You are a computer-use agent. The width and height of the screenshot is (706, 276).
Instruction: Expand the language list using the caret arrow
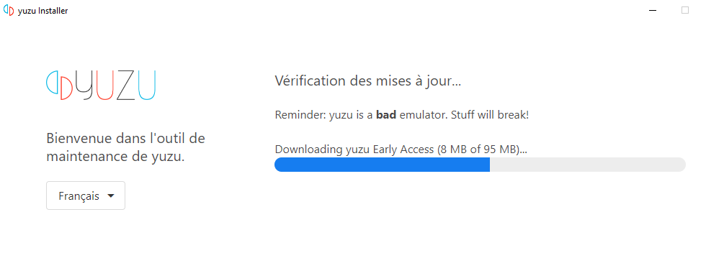coord(111,196)
